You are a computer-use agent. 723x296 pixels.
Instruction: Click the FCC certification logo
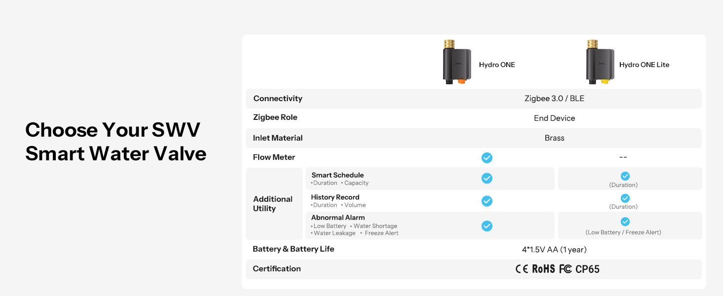[565, 269]
